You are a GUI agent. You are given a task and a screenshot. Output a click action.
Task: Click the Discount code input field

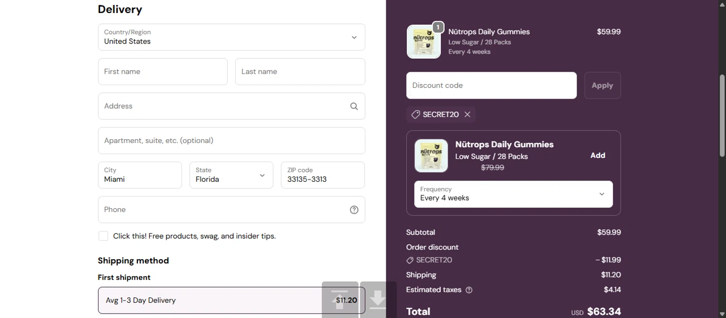point(491,86)
